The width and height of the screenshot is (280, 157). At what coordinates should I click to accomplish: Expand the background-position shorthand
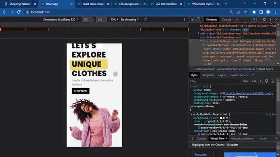[224, 100]
